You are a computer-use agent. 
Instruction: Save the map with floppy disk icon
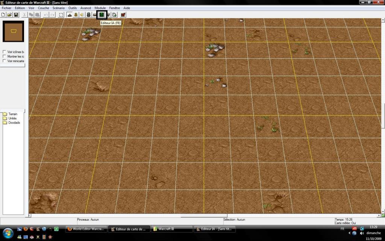click(16, 15)
